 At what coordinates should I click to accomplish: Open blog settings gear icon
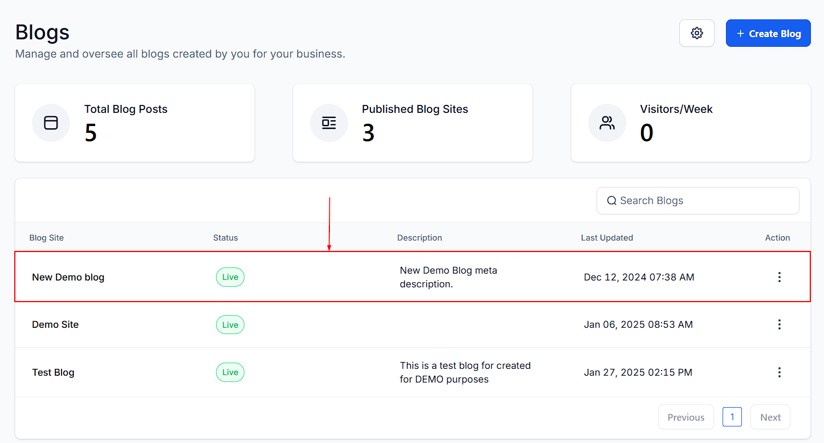[696, 33]
